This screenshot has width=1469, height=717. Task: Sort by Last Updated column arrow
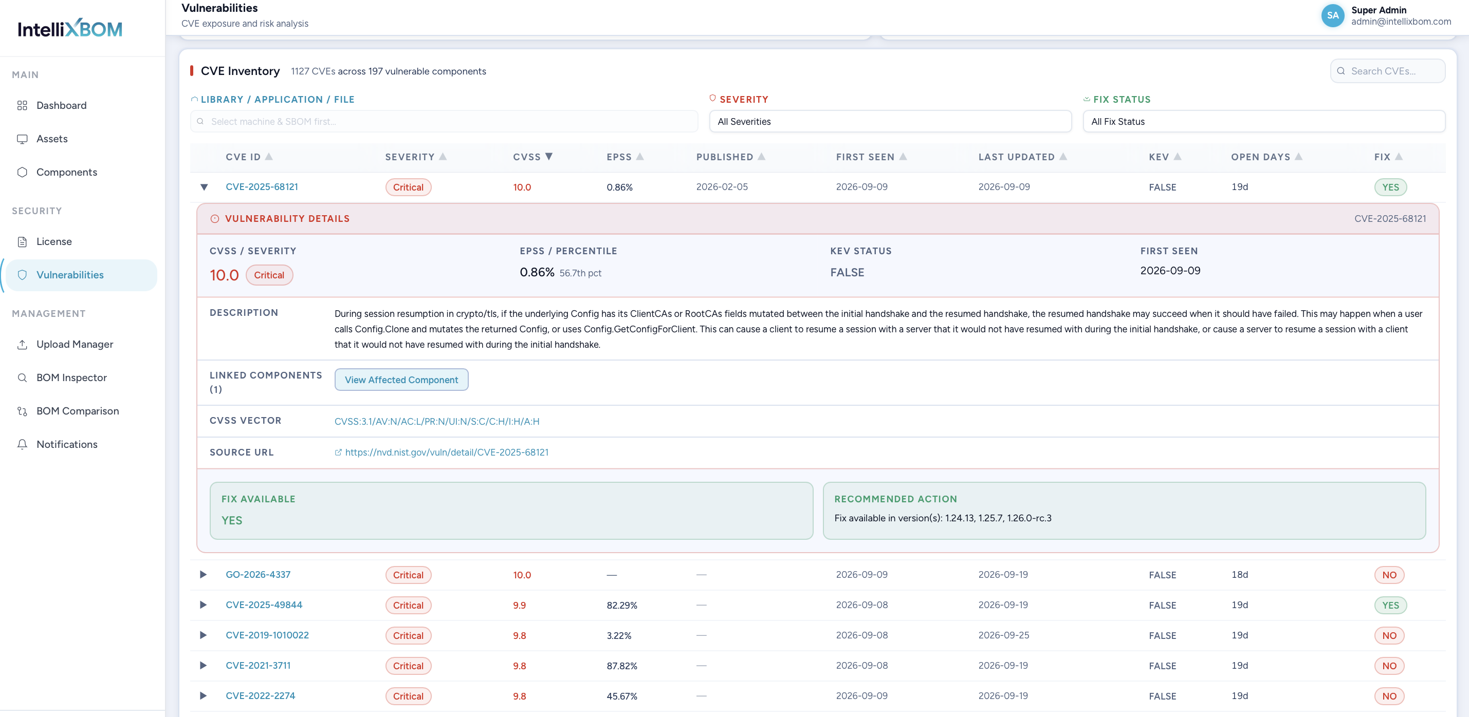(1063, 156)
